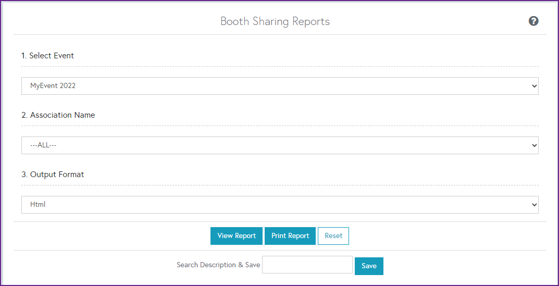Focus the Search Description text box
This screenshot has width=559, height=286.
point(307,265)
